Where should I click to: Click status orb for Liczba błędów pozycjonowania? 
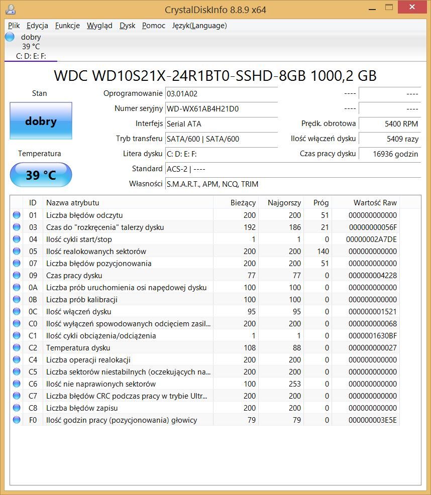click(17, 263)
